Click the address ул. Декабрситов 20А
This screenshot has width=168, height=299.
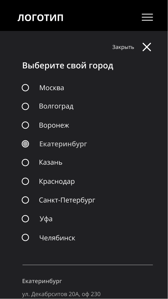[61, 294]
